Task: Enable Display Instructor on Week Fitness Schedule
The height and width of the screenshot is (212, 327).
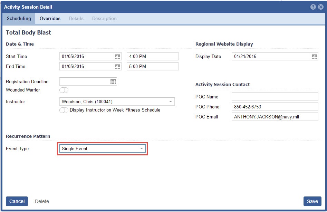Action: click(x=64, y=110)
